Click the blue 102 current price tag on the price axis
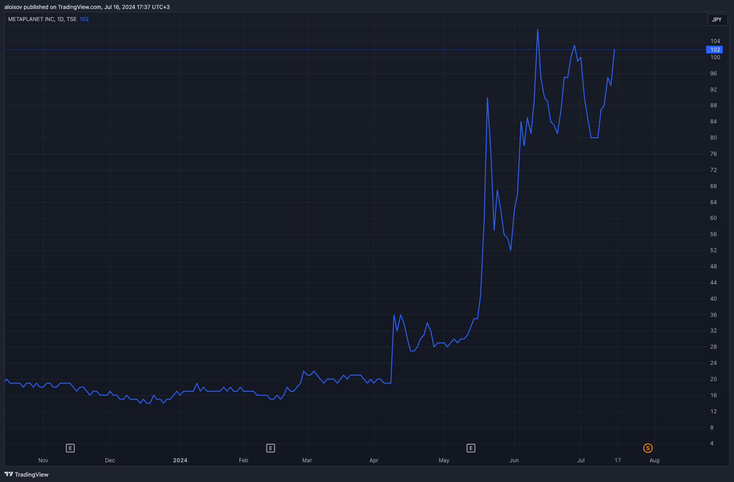 715,50
